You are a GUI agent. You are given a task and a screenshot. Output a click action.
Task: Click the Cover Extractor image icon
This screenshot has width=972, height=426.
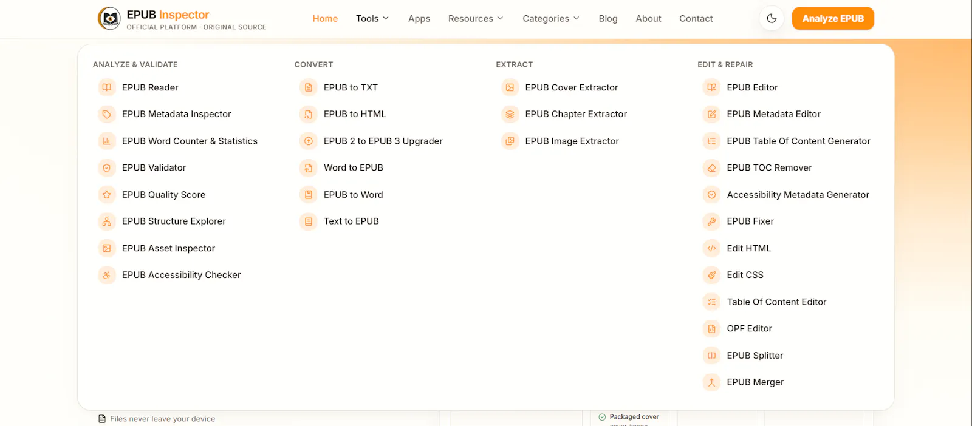click(x=510, y=87)
